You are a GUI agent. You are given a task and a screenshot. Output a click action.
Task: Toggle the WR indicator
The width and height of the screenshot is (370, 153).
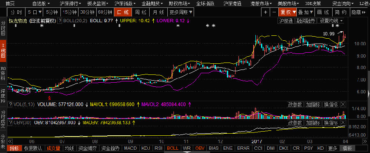click(x=187, y=148)
